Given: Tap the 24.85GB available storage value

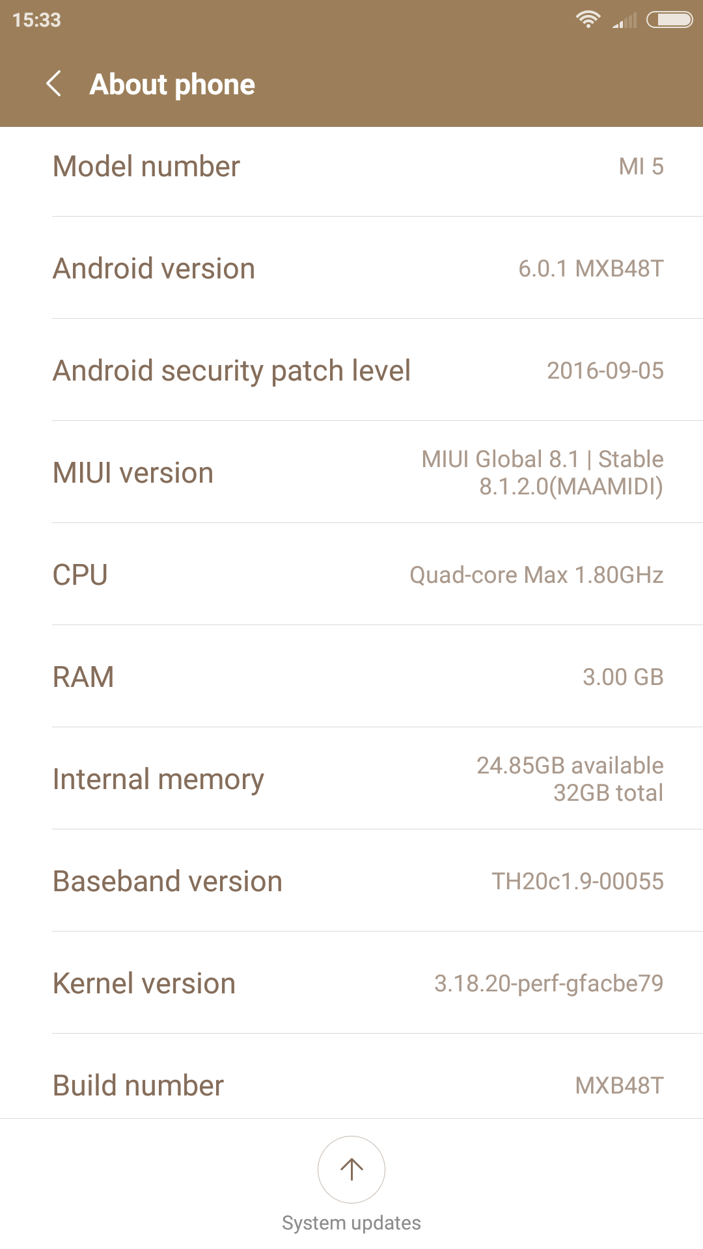Looking at the screenshot, I should 570,766.
